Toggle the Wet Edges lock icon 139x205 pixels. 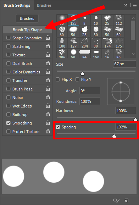(48, 106)
